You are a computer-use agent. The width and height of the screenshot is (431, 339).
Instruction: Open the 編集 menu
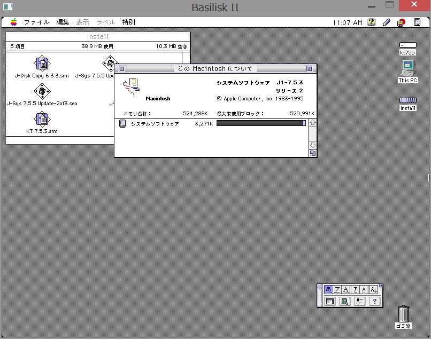(63, 22)
